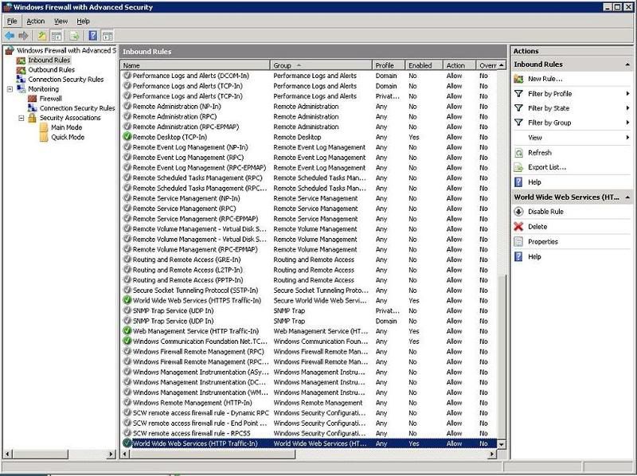Open the View menu in menu bar
The image size is (637, 476).
click(61, 21)
